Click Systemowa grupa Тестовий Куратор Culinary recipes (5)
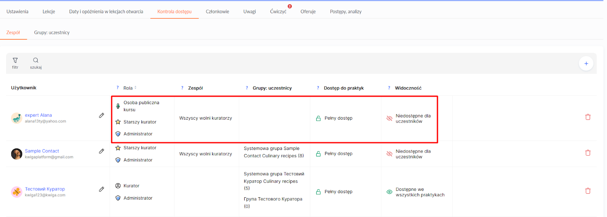 pos(274,181)
